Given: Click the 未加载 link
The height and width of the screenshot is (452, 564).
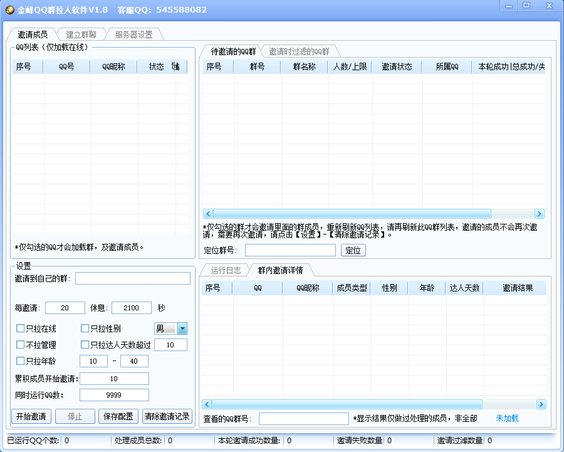Looking at the screenshot, I should pyautogui.click(x=507, y=418).
